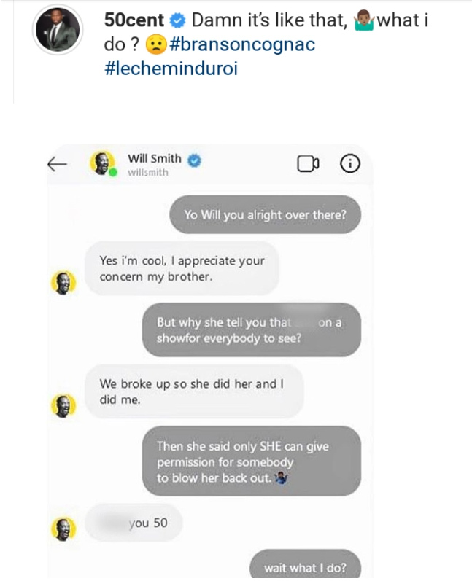Click the avatar beside the "you 50" message

63,529
